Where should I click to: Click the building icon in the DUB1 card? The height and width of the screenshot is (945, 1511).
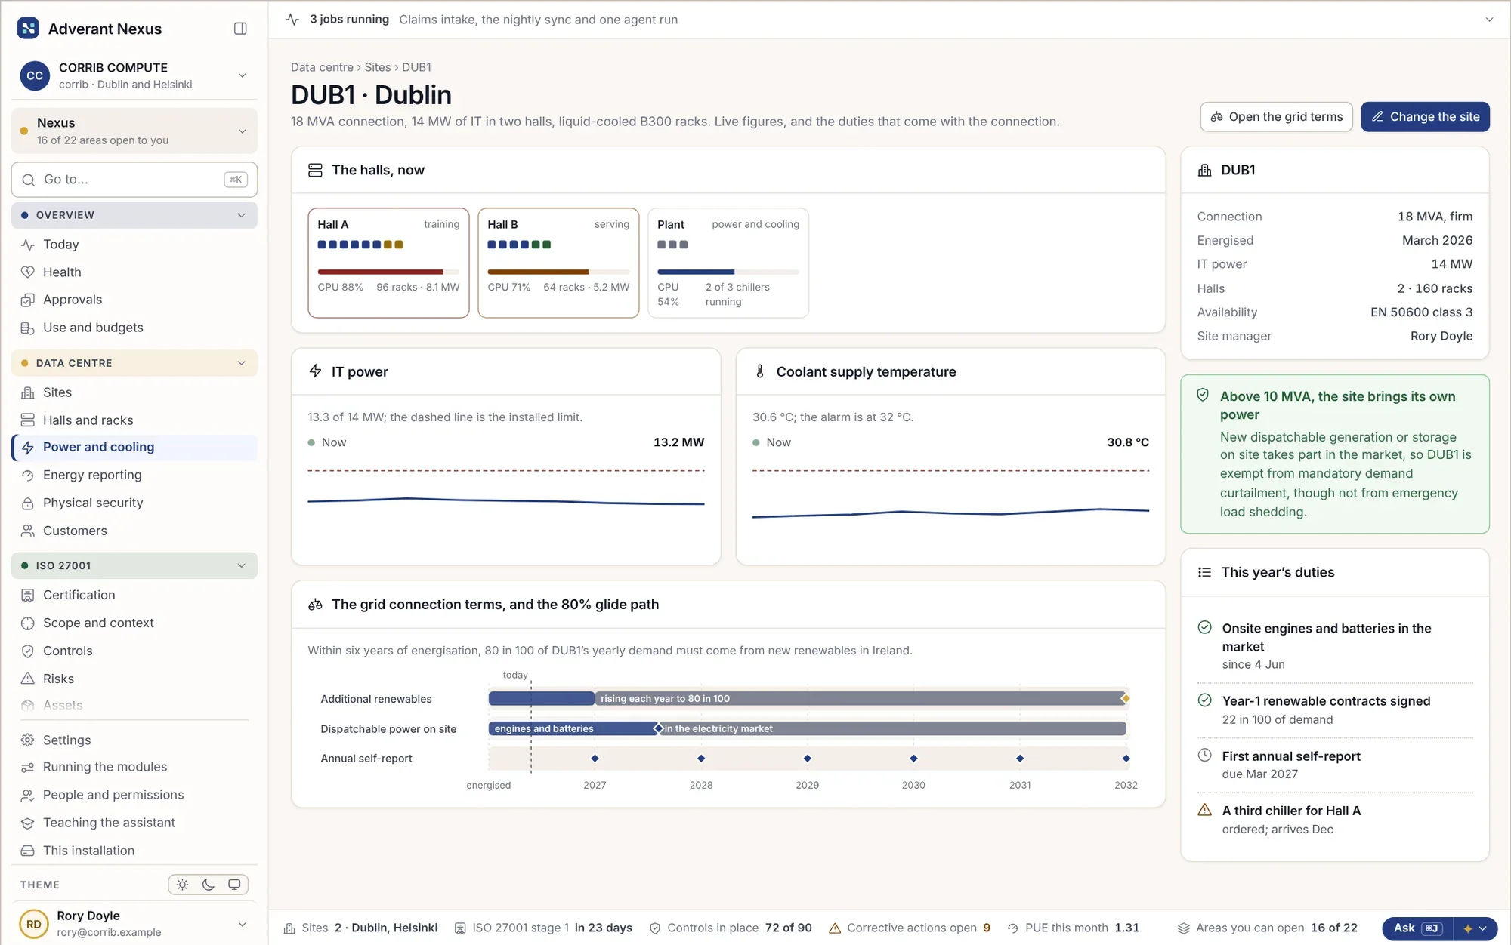click(x=1205, y=171)
